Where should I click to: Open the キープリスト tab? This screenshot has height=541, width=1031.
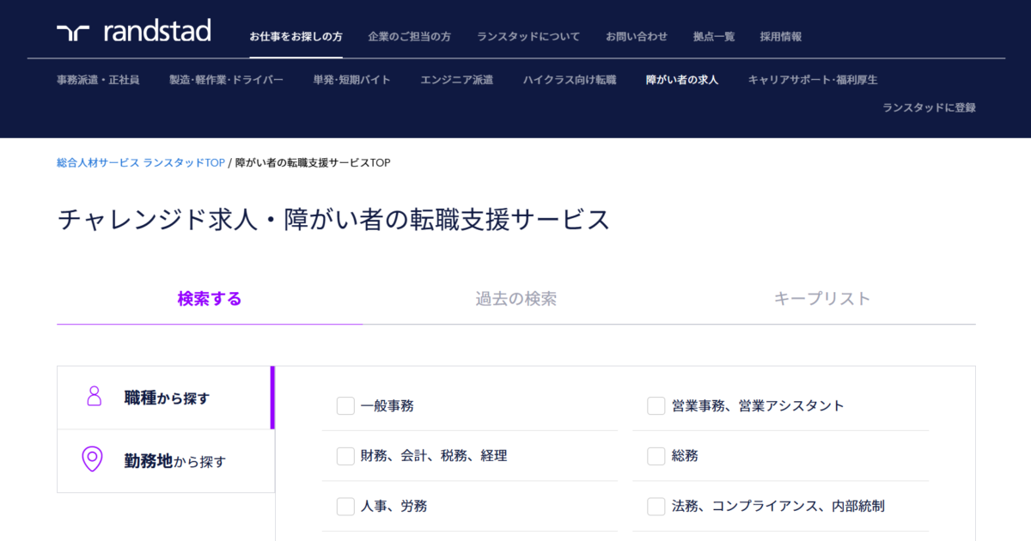point(822,299)
